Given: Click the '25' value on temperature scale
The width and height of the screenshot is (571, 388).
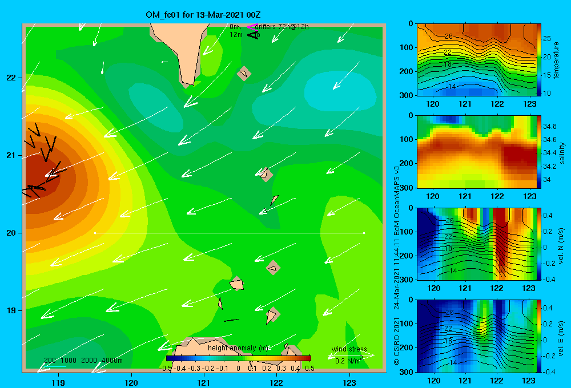Looking at the screenshot, I should [x=546, y=39].
